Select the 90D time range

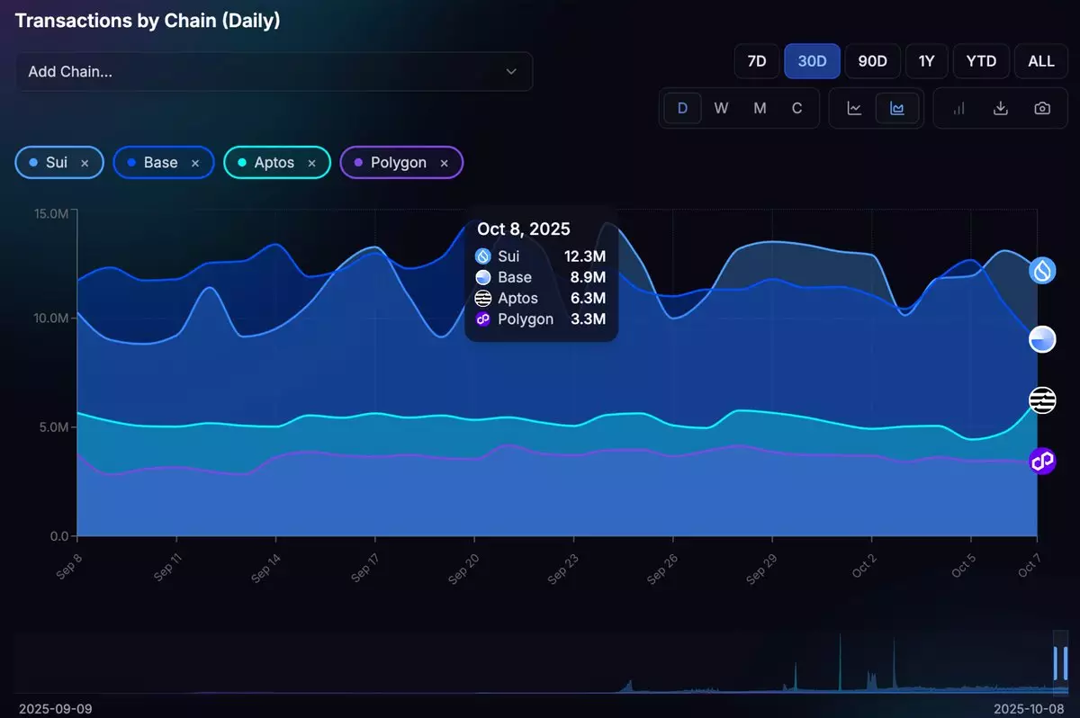pos(872,61)
